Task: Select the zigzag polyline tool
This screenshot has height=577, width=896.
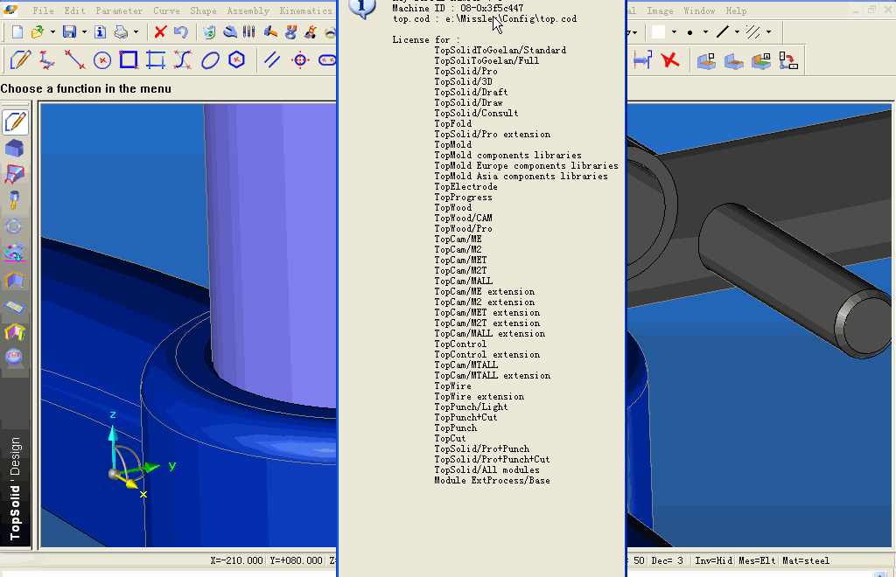Action: pos(47,60)
